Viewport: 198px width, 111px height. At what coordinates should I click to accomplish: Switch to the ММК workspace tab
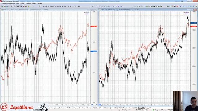104,108
